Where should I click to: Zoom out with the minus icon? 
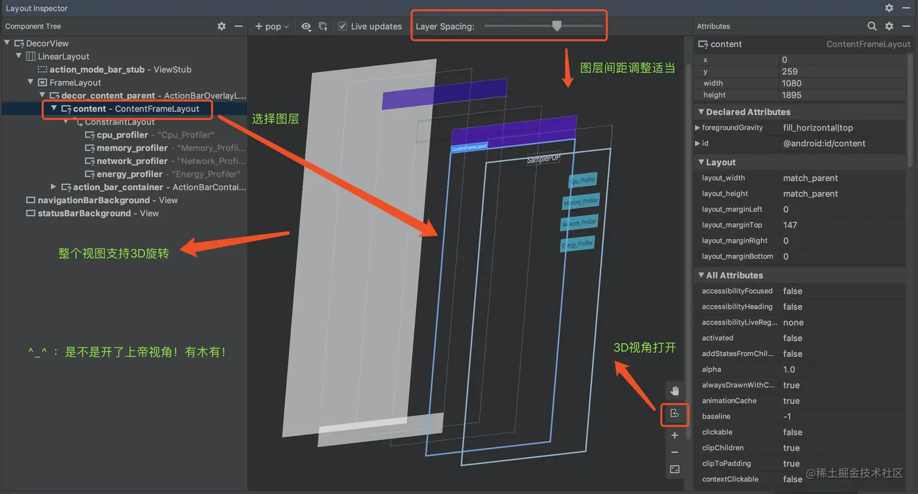pos(675,452)
